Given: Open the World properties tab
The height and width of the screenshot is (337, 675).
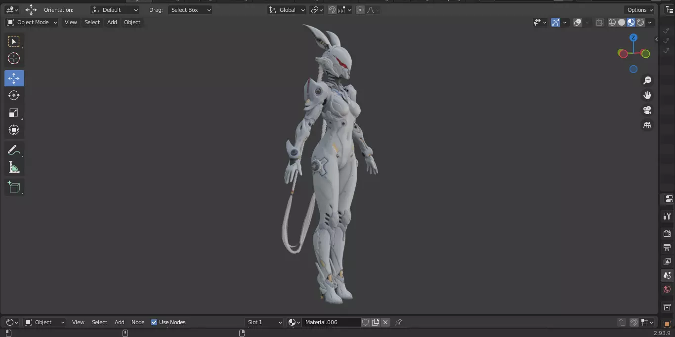Looking at the screenshot, I should point(667,289).
